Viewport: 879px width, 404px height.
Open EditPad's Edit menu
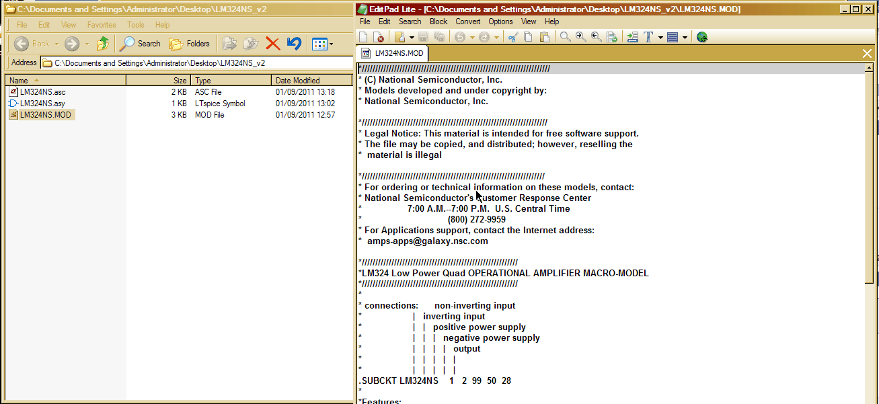tap(384, 22)
